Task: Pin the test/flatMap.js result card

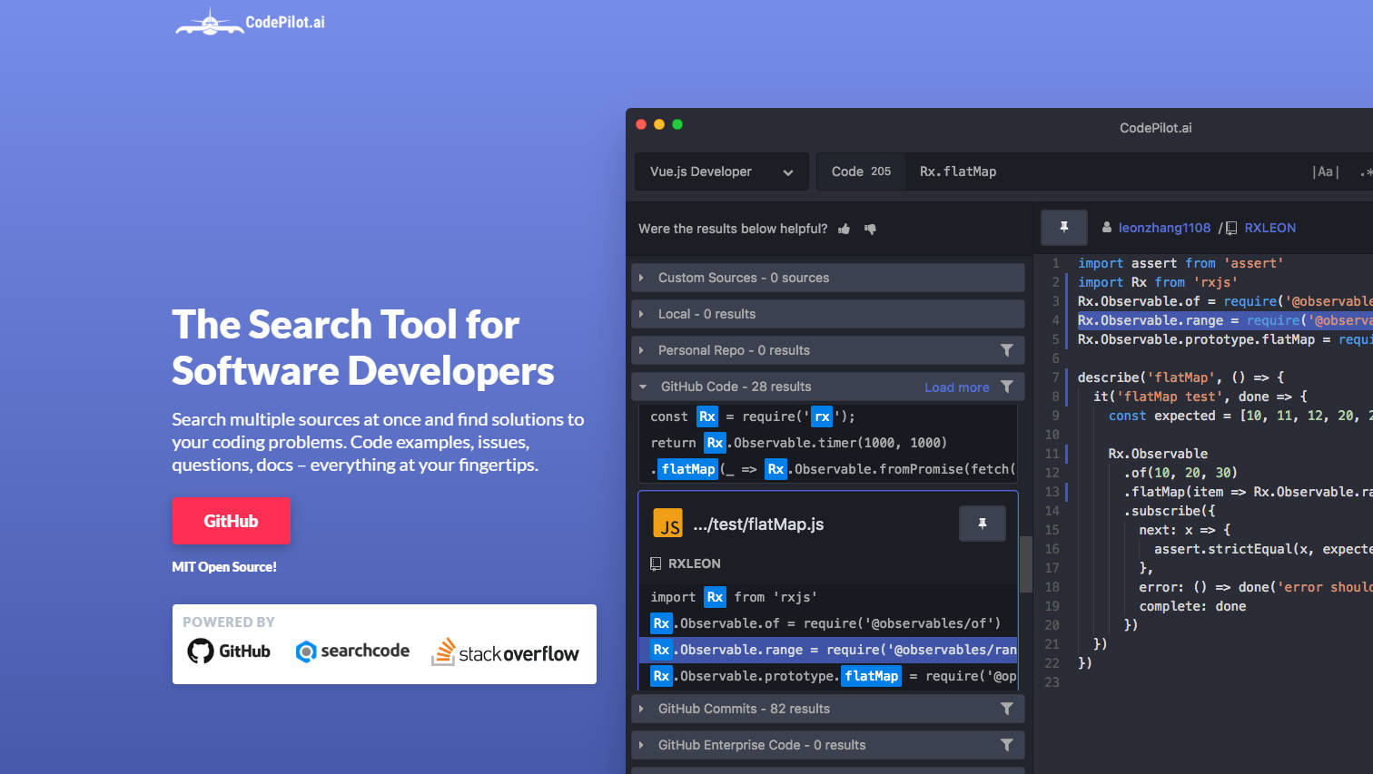Action: pos(983,524)
